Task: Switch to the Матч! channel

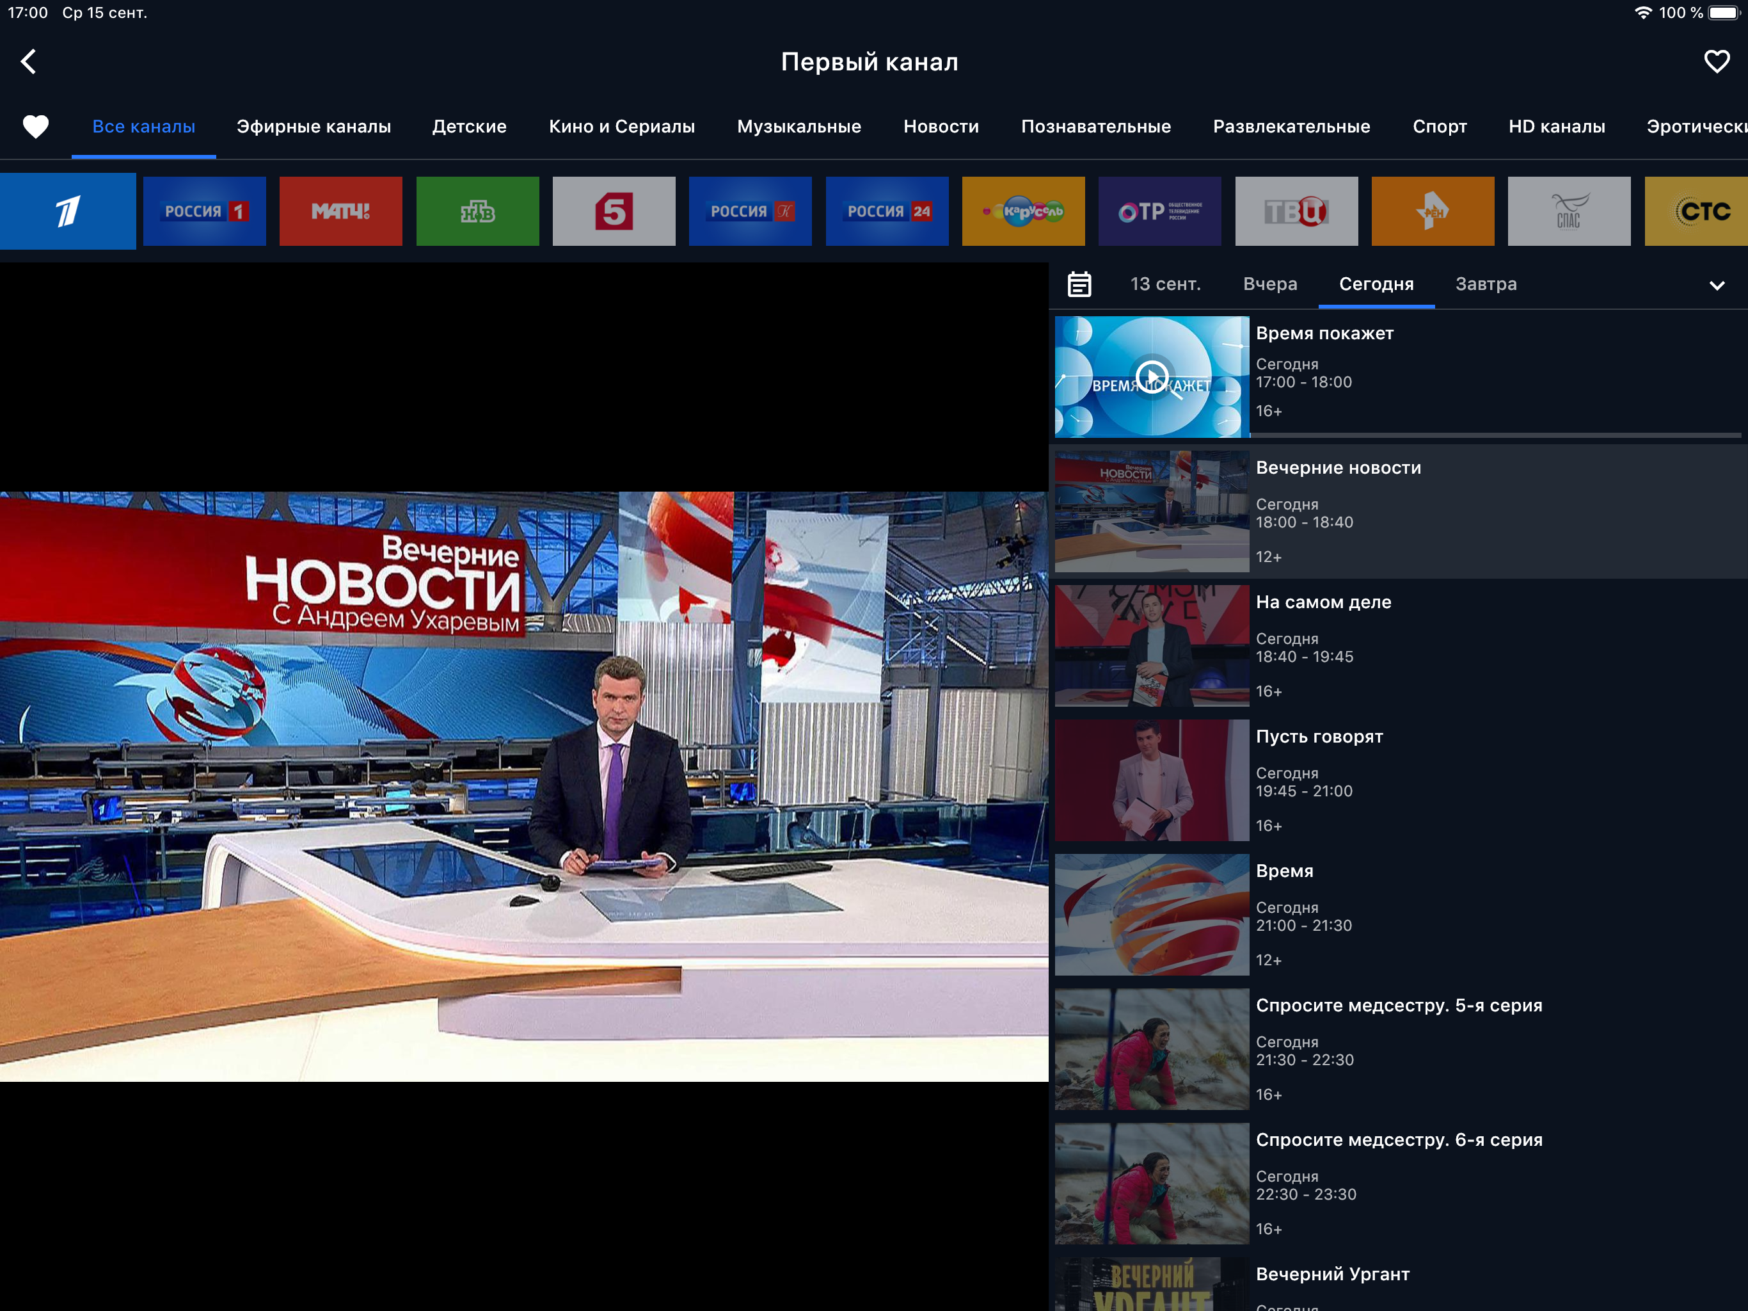Action: pyautogui.click(x=340, y=211)
